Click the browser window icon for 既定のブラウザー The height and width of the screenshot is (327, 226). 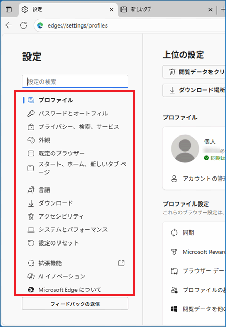[31, 154]
